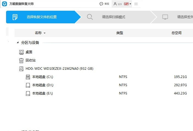
Task: Click the 292.97G total space value
Action: 180,85
